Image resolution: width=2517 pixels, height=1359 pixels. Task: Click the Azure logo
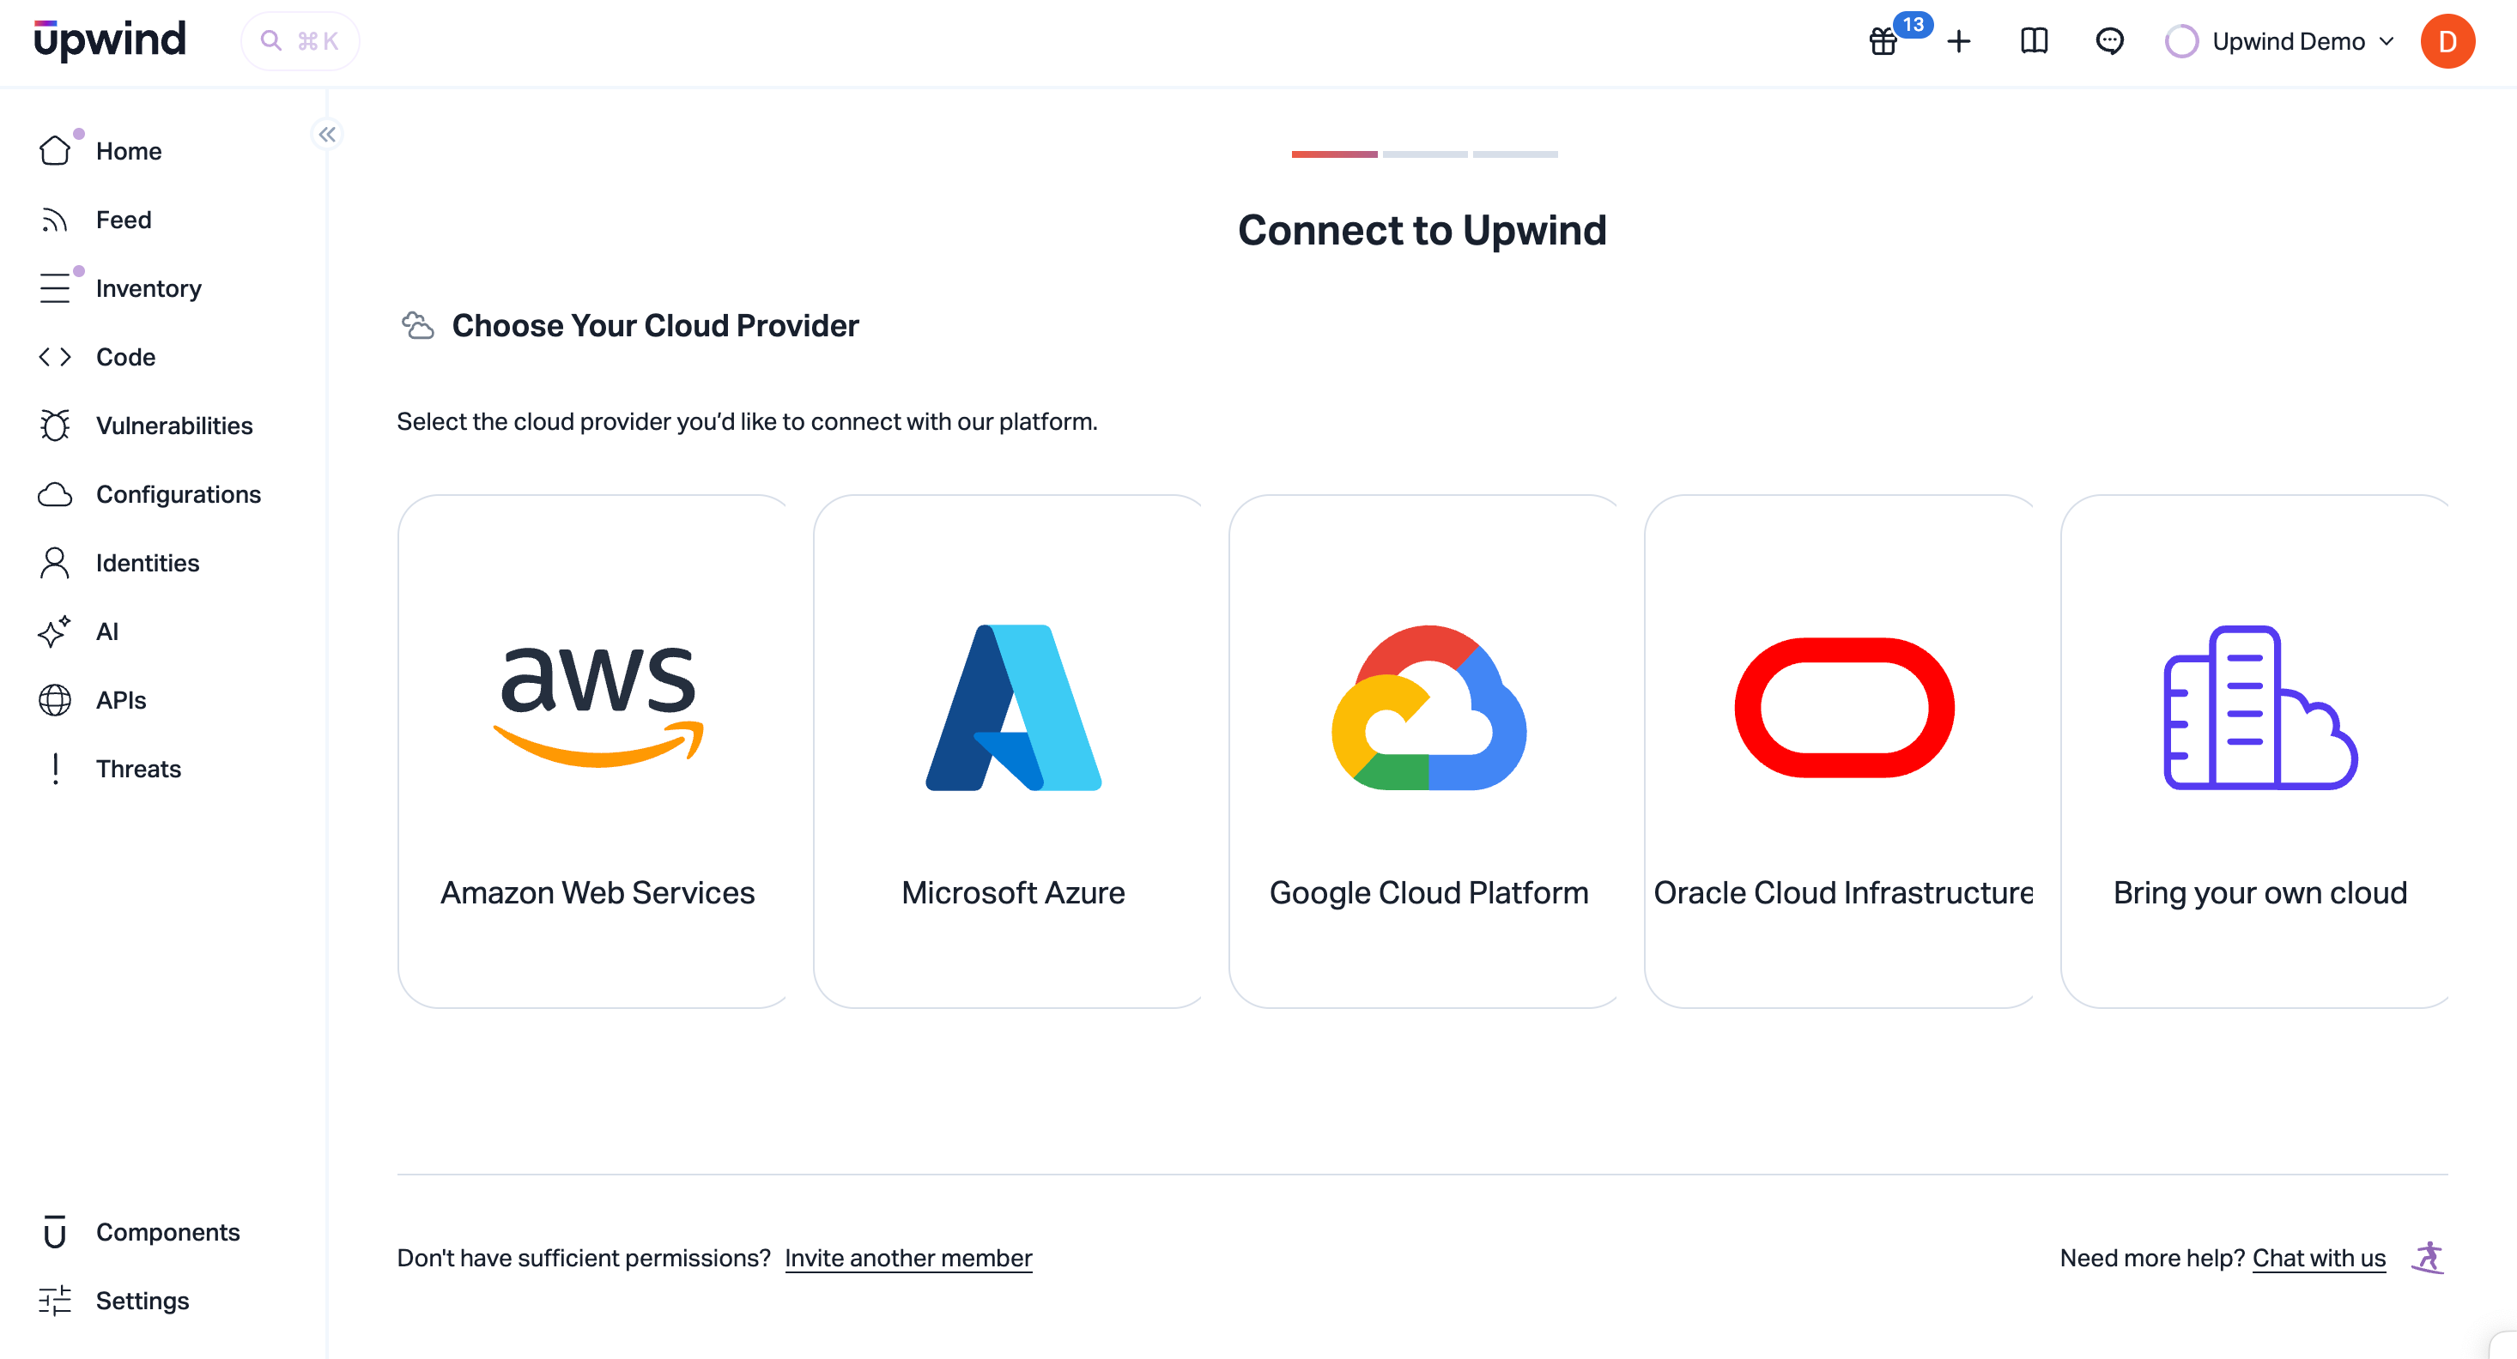pyautogui.click(x=1013, y=708)
